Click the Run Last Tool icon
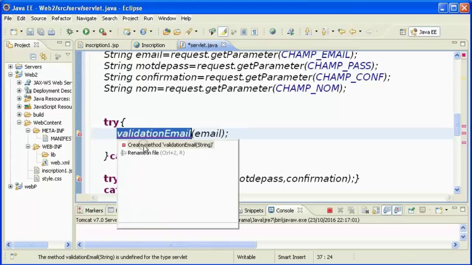The image size is (472, 265). tap(103, 32)
